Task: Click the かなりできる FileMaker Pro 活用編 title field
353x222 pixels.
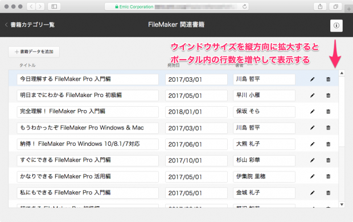Action: (x=88, y=177)
